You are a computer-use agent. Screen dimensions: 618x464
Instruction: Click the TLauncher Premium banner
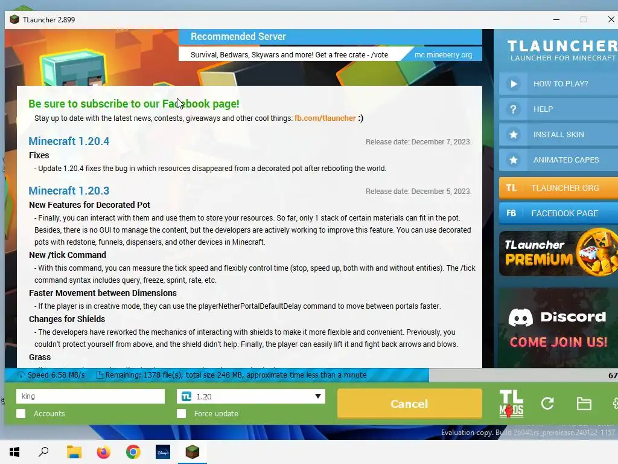[x=558, y=253]
